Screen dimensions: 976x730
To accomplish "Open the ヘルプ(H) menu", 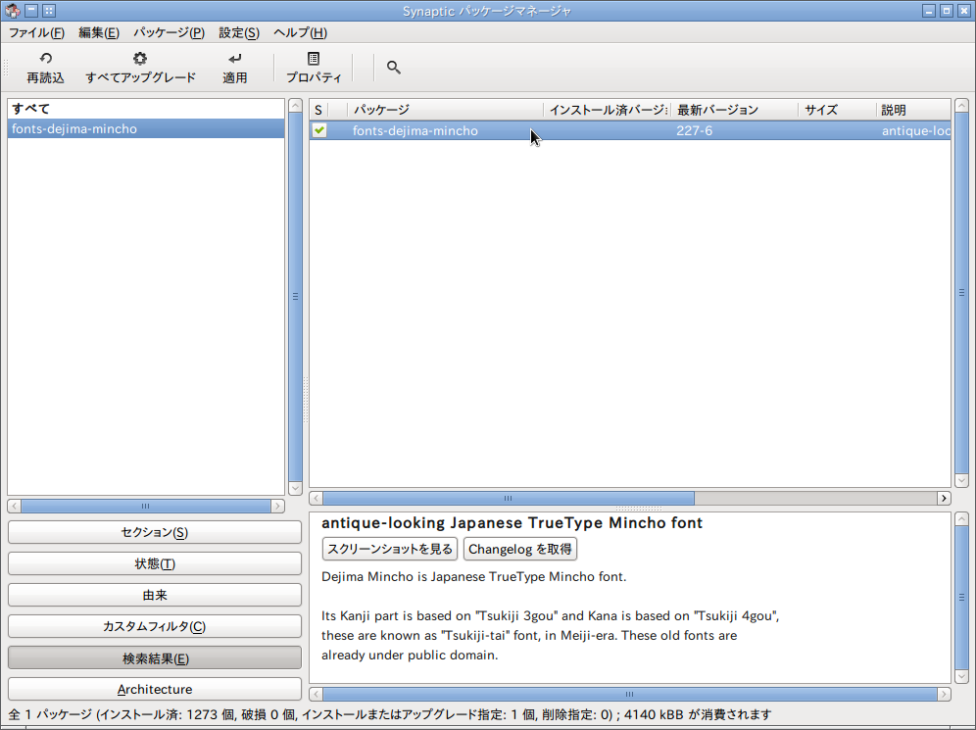I will tap(300, 32).
